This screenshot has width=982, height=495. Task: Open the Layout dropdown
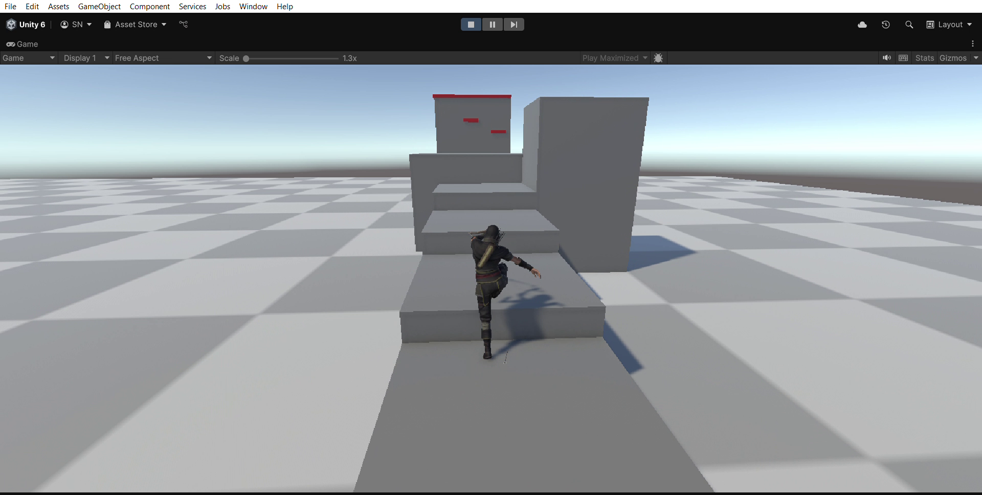(x=949, y=25)
